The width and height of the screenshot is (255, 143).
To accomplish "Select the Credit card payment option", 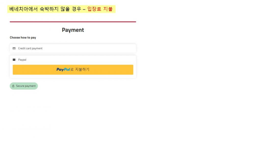I will pyautogui.click(x=73, y=48).
